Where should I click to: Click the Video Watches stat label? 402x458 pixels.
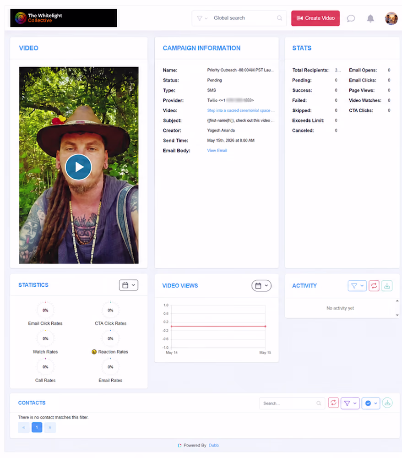365,100
